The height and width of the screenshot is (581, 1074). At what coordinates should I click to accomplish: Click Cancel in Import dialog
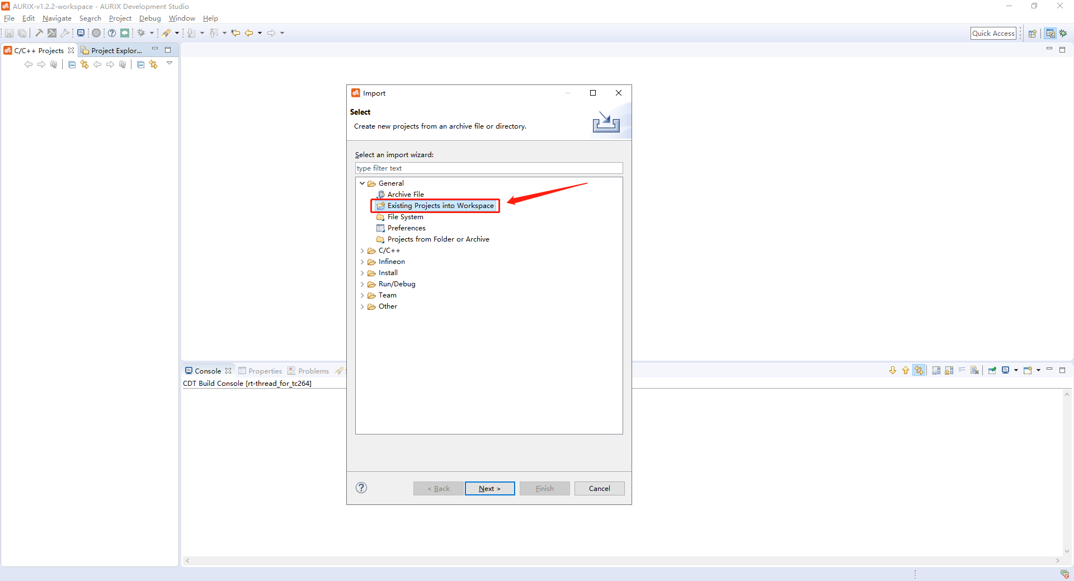point(599,488)
